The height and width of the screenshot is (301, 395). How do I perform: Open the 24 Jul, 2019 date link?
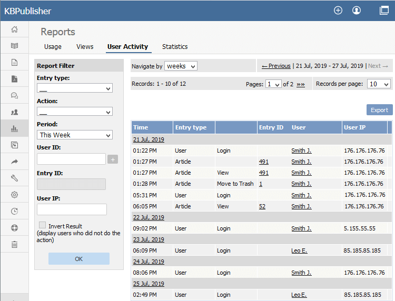point(149,262)
